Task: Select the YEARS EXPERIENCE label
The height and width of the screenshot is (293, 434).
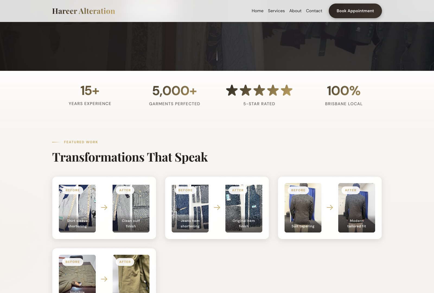Action: pyautogui.click(x=90, y=104)
